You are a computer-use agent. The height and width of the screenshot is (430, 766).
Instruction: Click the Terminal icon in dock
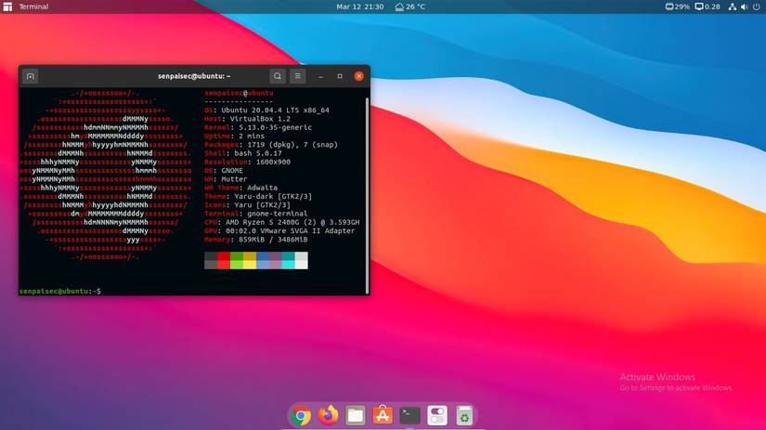pos(409,416)
